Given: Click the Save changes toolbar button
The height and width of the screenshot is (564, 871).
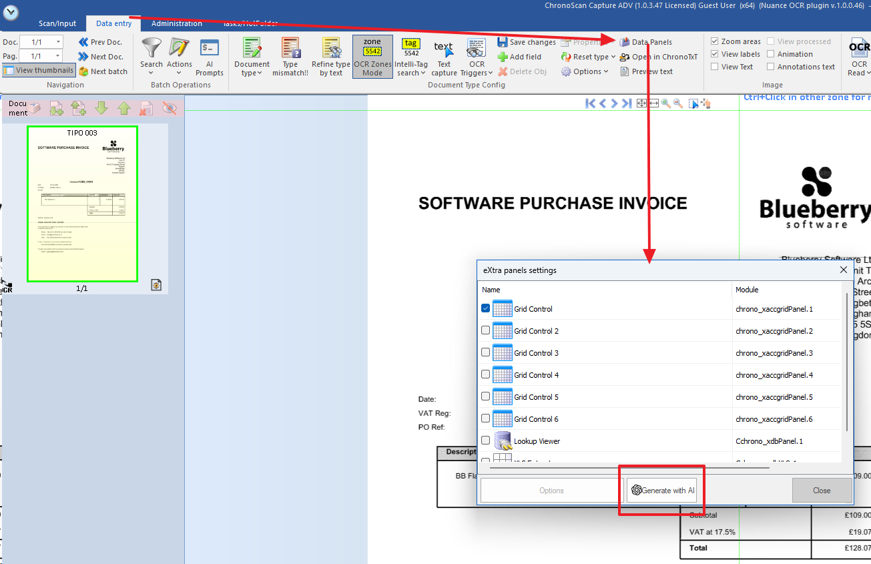Looking at the screenshot, I should coord(526,42).
